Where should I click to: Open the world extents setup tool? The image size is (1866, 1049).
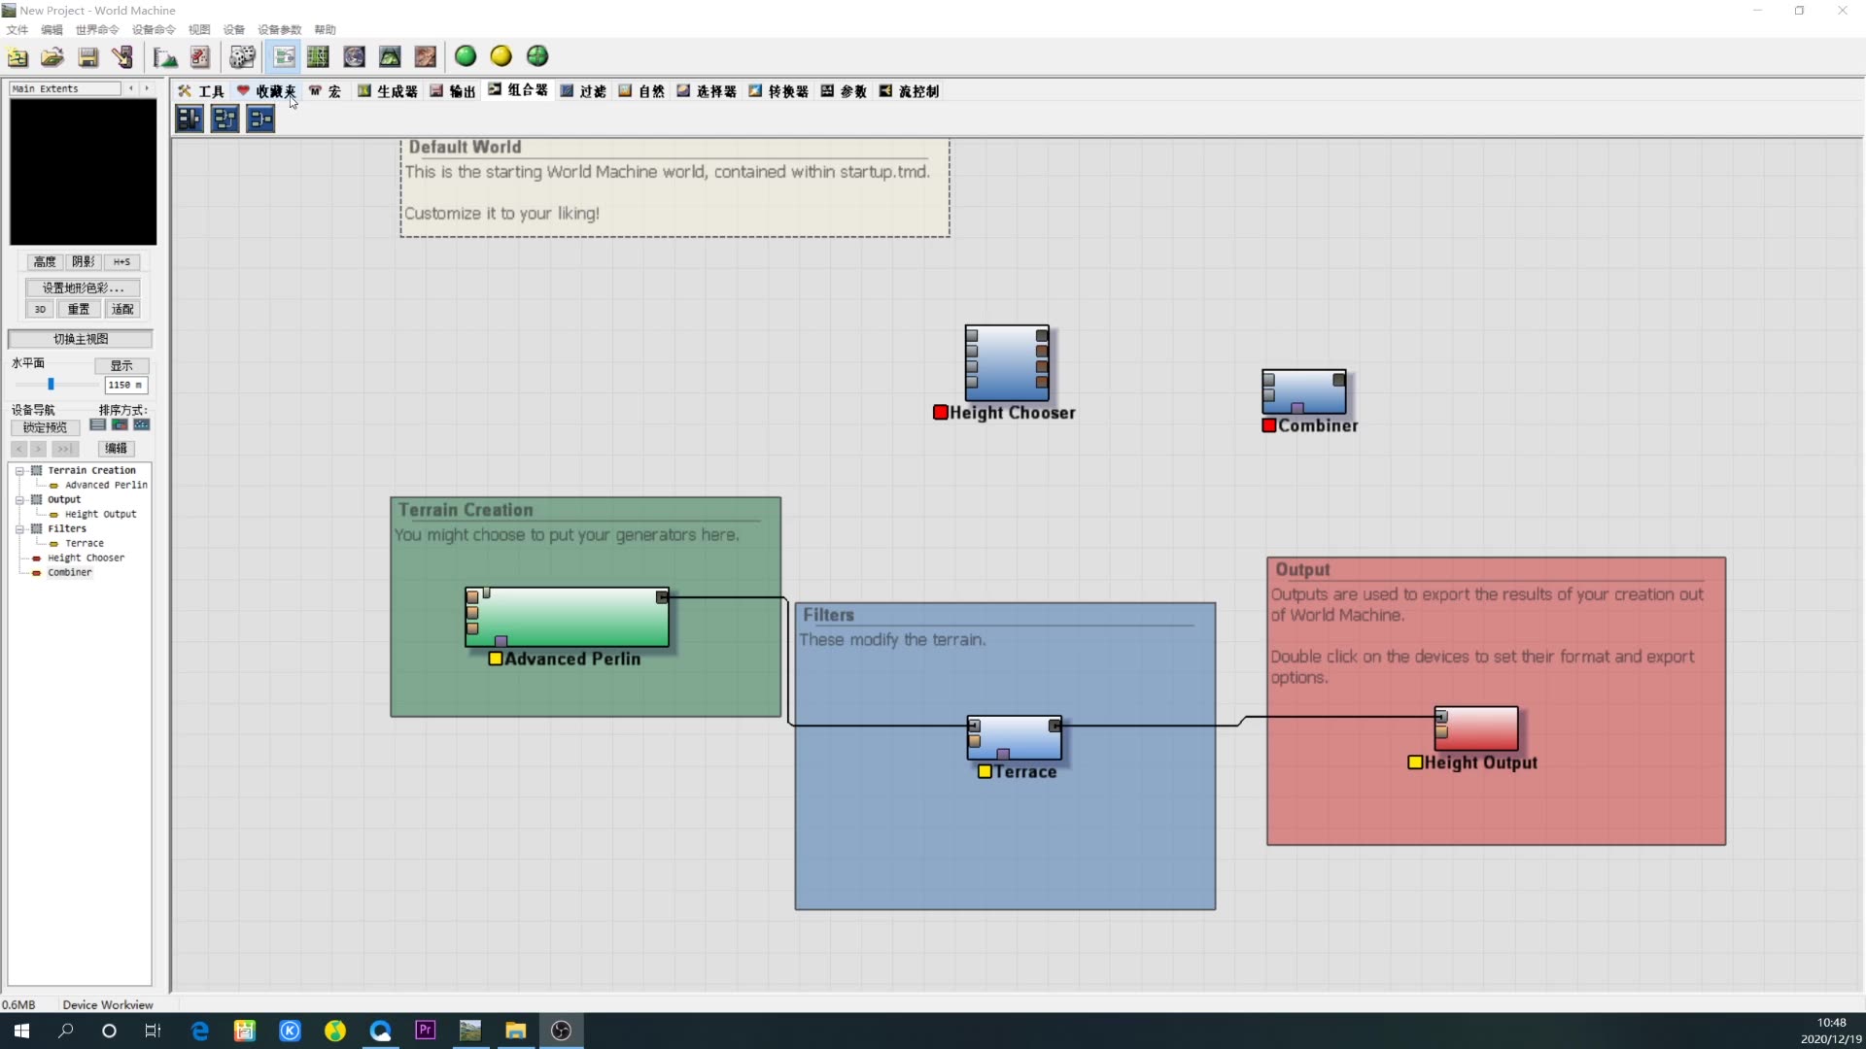point(163,58)
